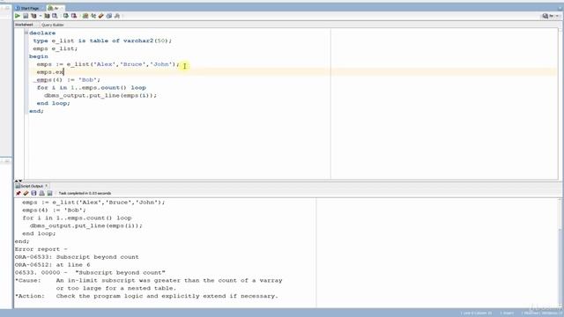Switch to the Query Builder tab
This screenshot has height=317, width=564.
pos(53,25)
